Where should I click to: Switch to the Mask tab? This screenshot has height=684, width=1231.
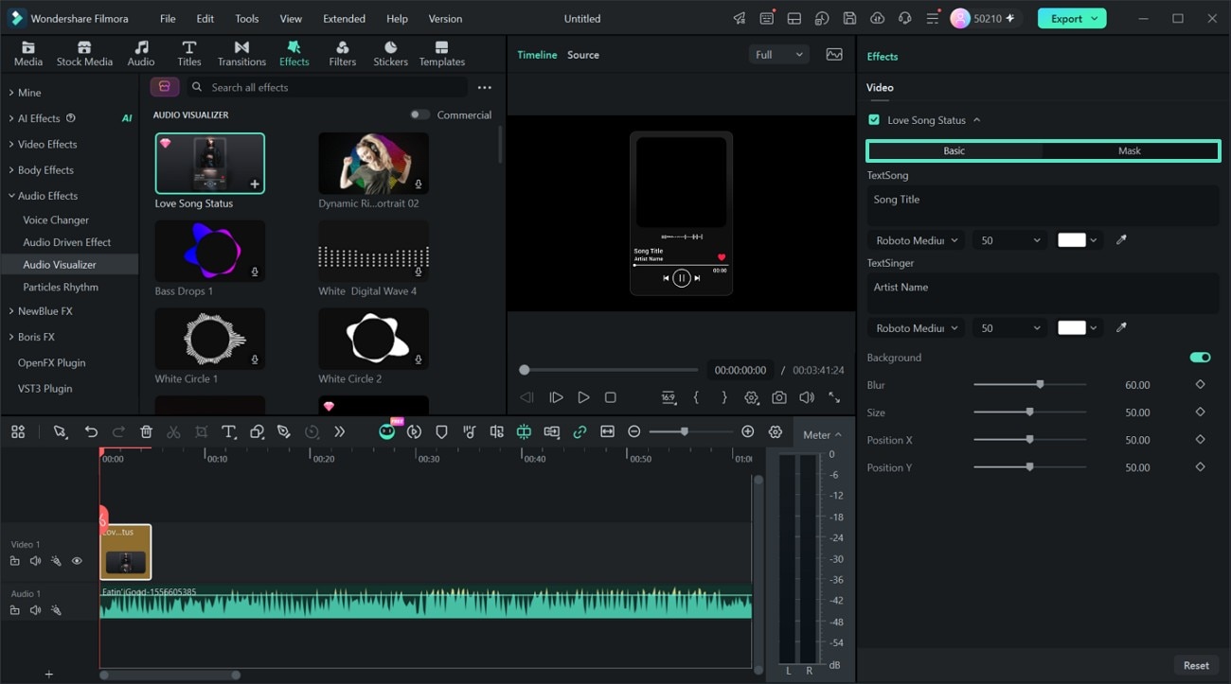click(1130, 150)
